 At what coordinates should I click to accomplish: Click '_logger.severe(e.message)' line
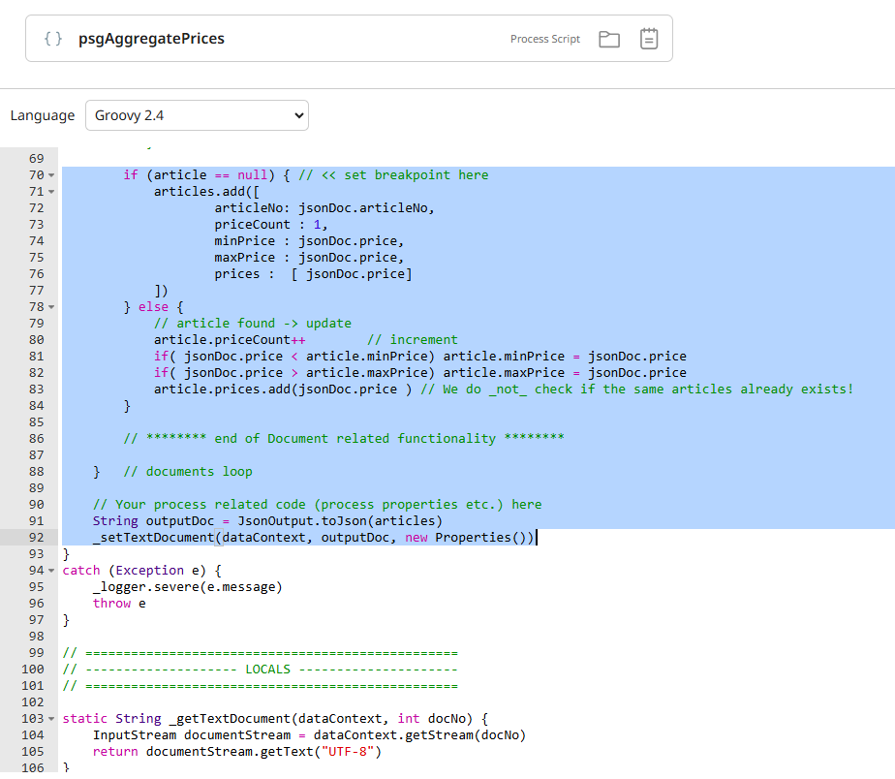click(x=188, y=587)
